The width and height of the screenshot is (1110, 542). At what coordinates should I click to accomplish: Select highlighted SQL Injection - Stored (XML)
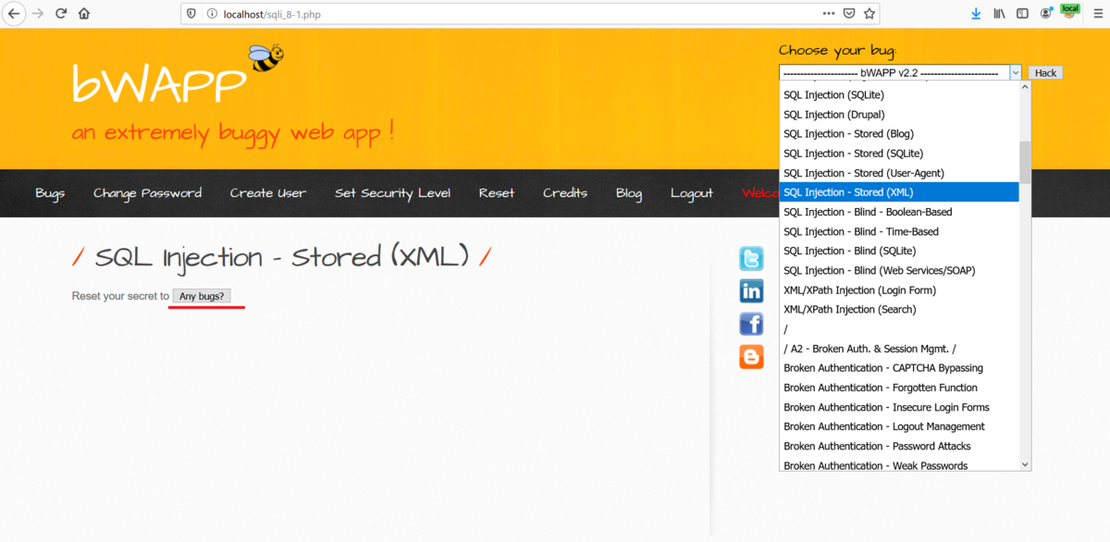(899, 192)
